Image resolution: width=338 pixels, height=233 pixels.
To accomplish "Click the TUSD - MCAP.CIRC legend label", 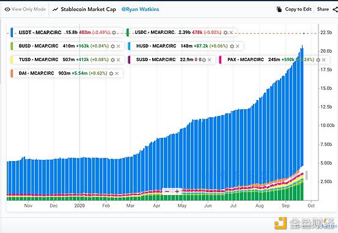I will [x=39, y=60].
